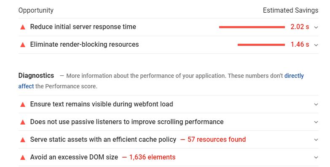Expand passive listeners audit chevron
This screenshot has height=167, width=330.
click(x=316, y=122)
